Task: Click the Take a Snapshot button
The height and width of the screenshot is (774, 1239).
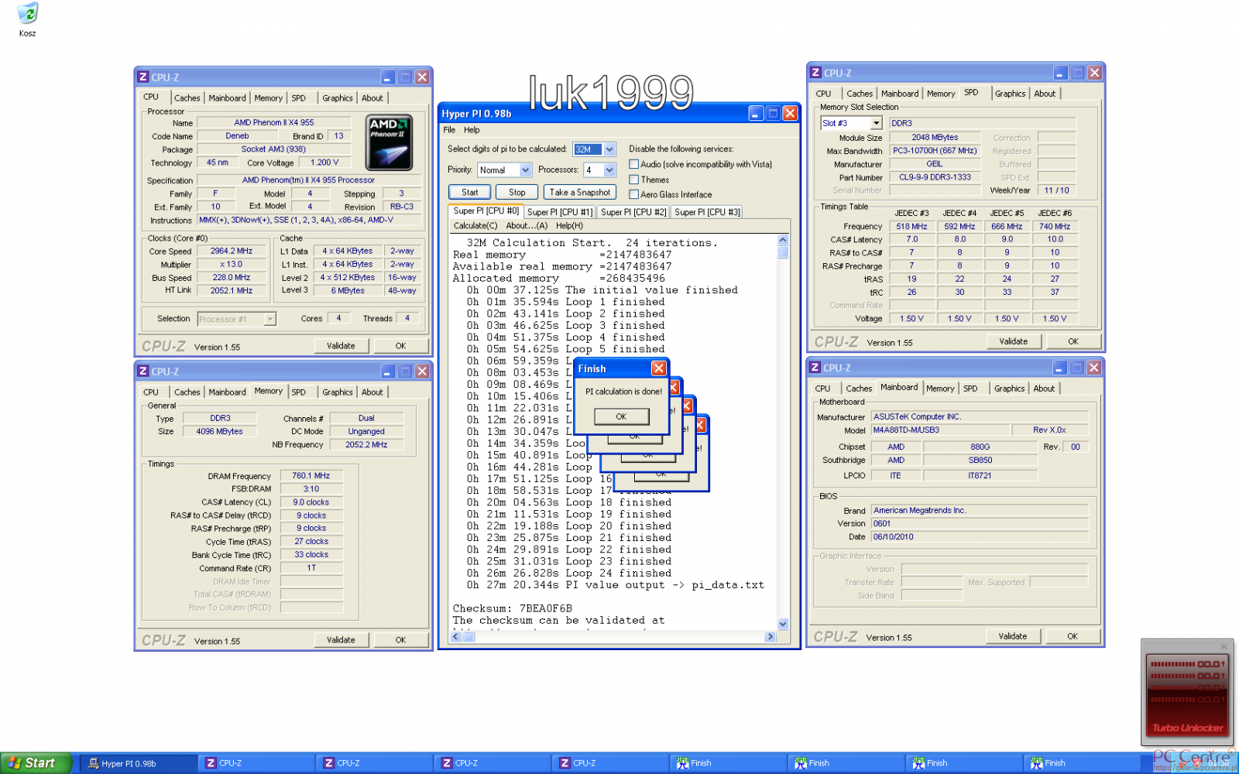Action: [x=580, y=192]
